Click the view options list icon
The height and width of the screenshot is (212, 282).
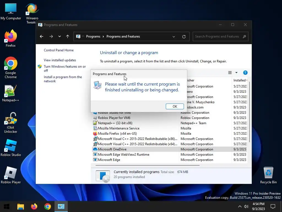pyautogui.click(x=230, y=73)
